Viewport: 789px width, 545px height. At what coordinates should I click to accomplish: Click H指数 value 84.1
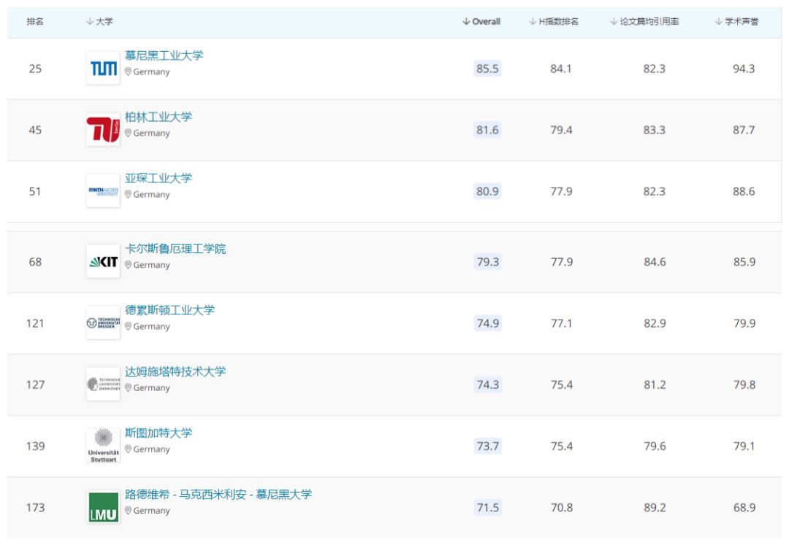[x=561, y=69]
